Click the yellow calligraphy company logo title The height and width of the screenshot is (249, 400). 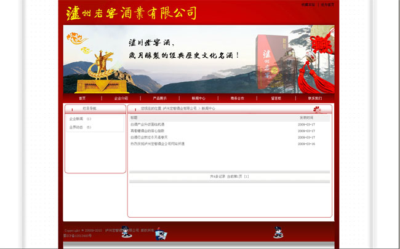click(131, 13)
